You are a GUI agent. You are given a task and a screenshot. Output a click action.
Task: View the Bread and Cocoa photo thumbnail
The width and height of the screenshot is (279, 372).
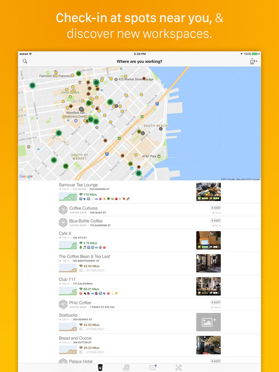pos(208,345)
